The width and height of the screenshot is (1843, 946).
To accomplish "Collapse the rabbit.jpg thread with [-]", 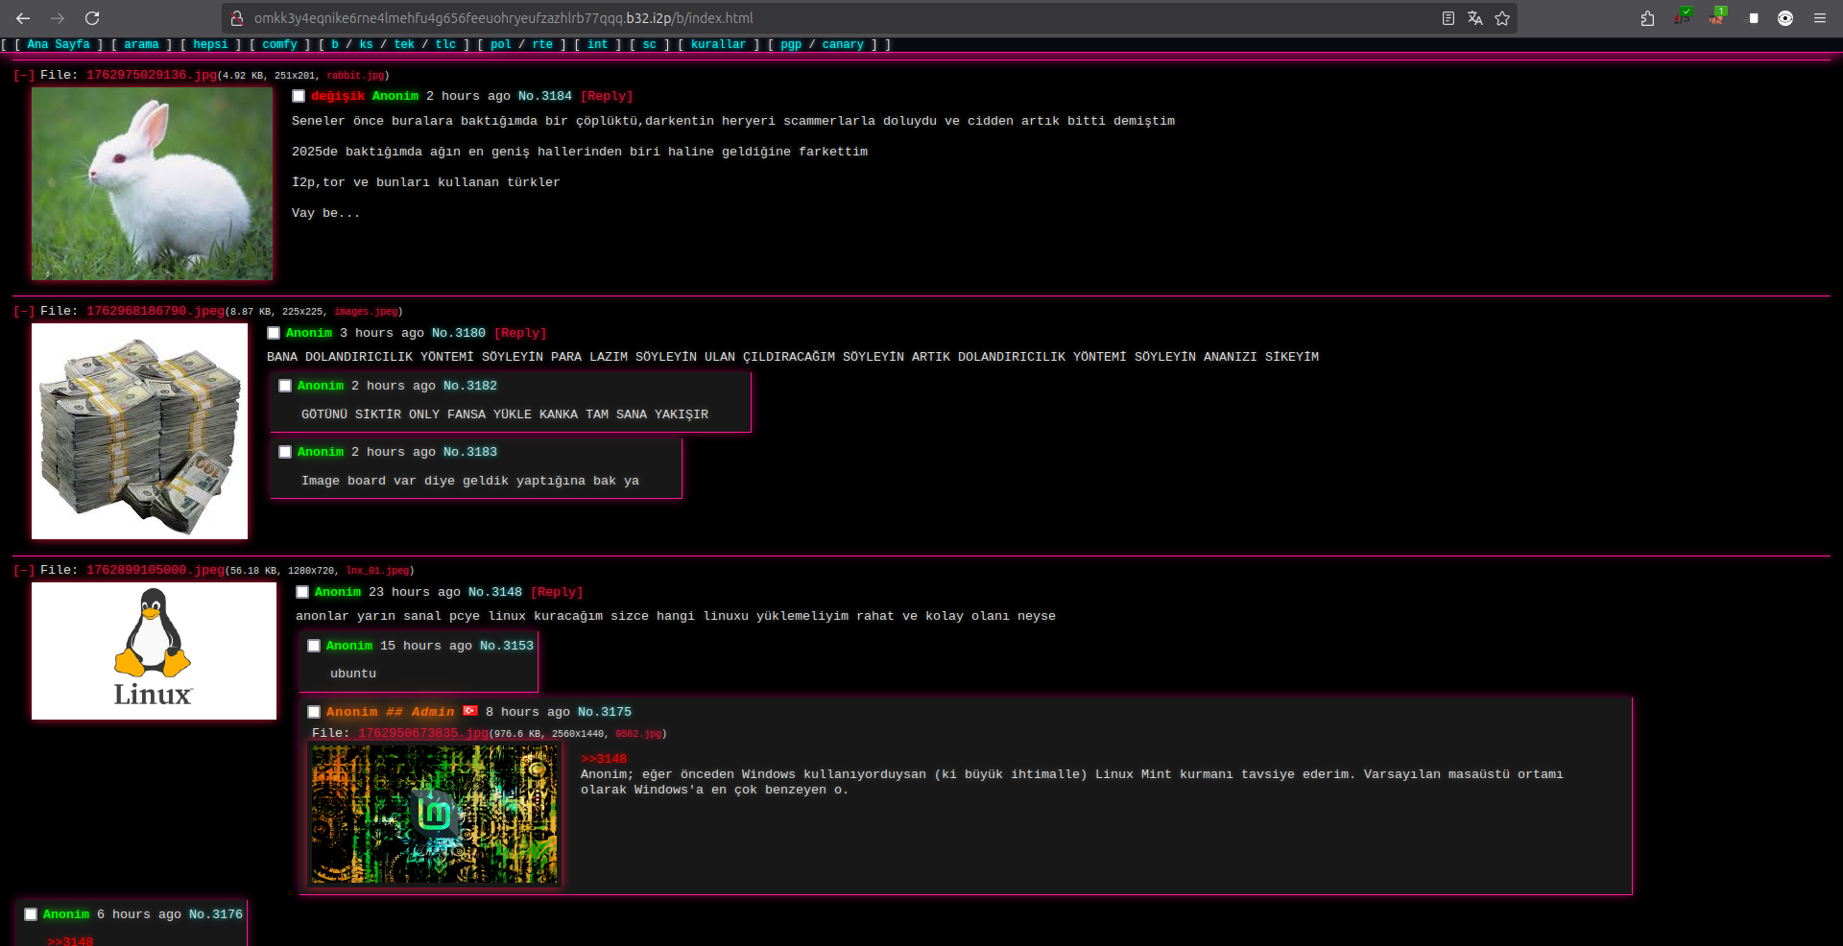I will 23,75.
